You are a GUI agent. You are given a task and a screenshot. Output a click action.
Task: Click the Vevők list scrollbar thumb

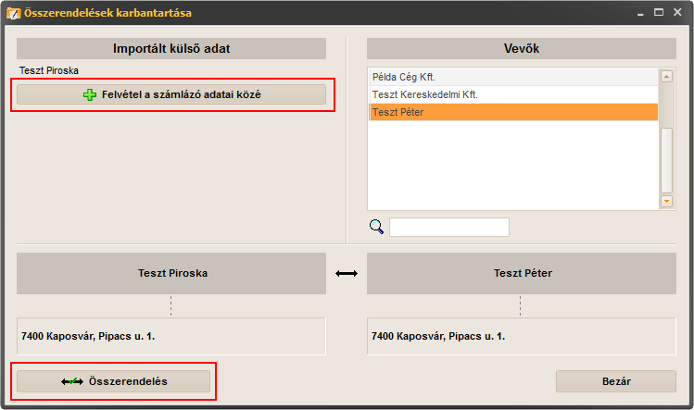point(666,160)
